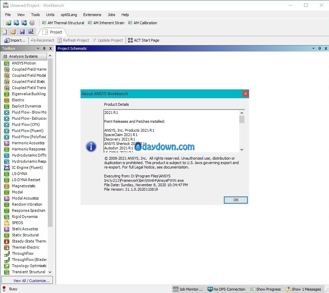Select the Electric system icon
This screenshot has width=329, height=293.
point(7,100)
